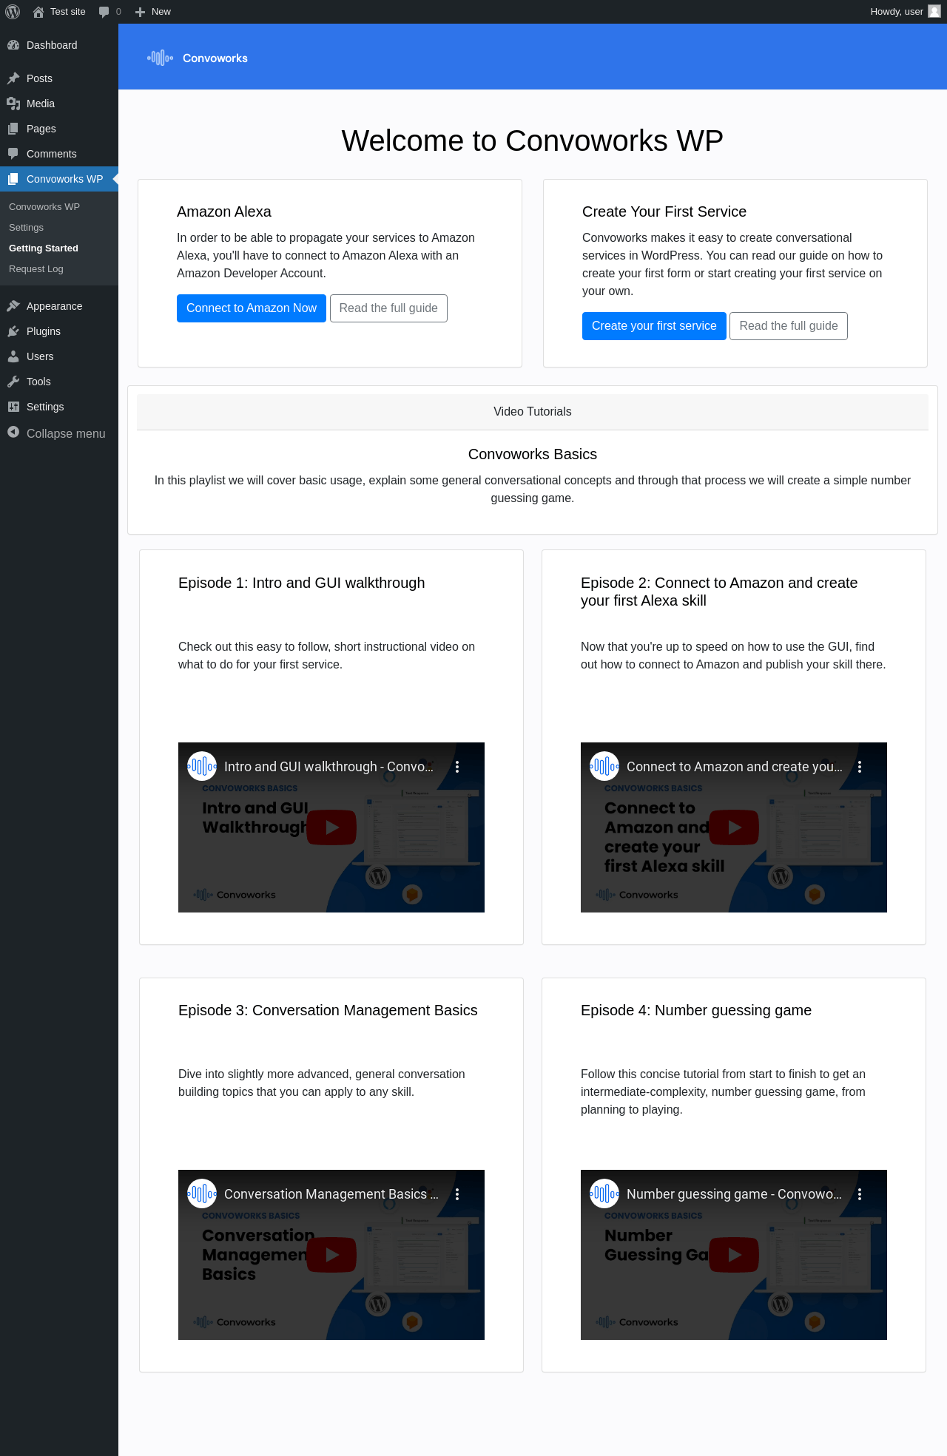
Task: Click heading Episode 3: Conversation Management Basics
Action: coord(328,1010)
